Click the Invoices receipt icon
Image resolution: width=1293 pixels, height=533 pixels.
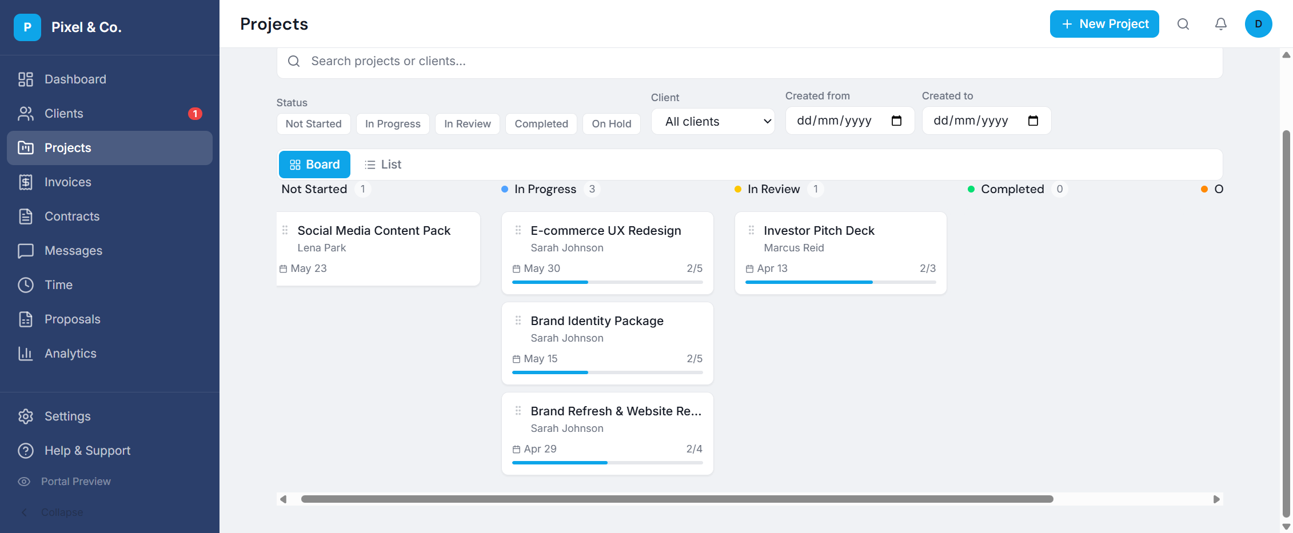[x=26, y=182]
